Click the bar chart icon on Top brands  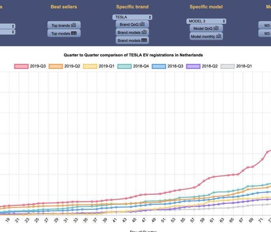click(x=73, y=25)
